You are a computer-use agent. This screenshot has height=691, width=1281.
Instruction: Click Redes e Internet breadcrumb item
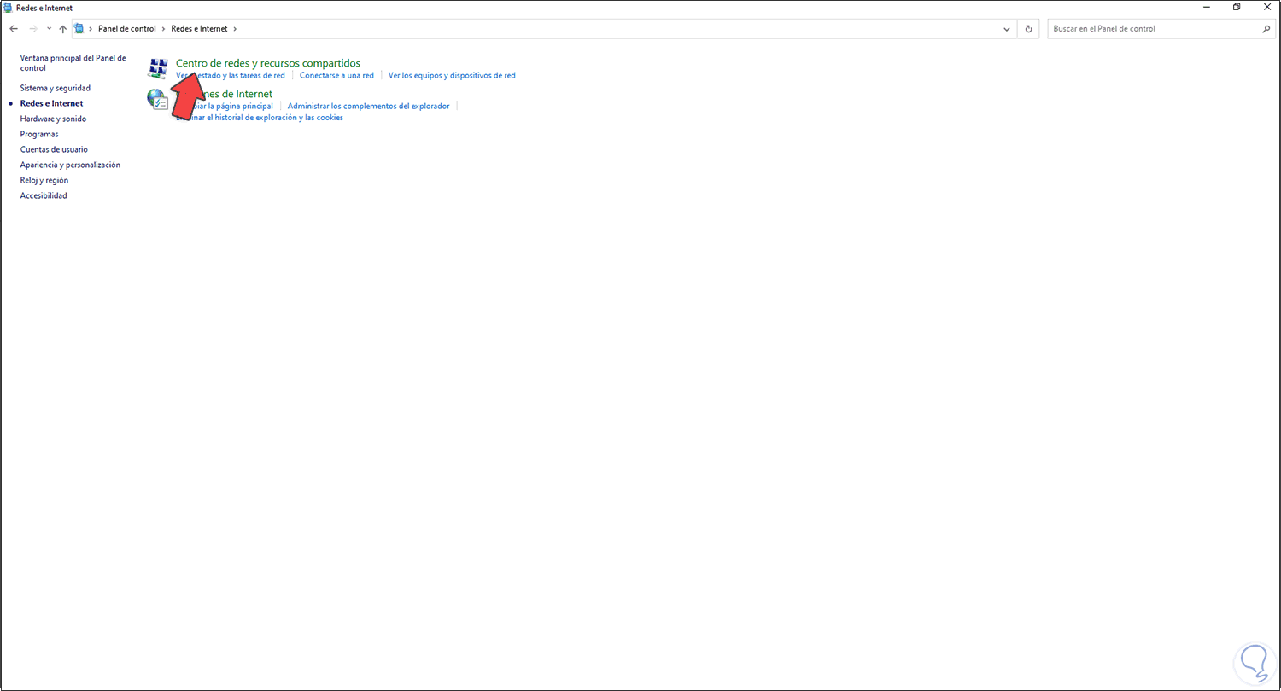[x=200, y=29]
